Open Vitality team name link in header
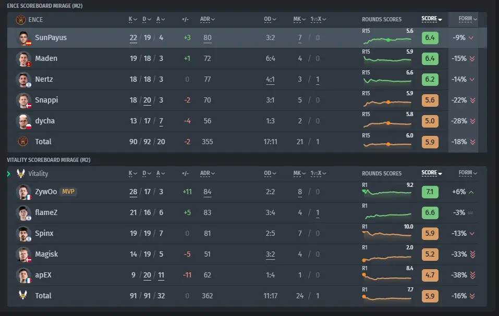The width and height of the screenshot is (499, 316). pyautogui.click(x=38, y=174)
